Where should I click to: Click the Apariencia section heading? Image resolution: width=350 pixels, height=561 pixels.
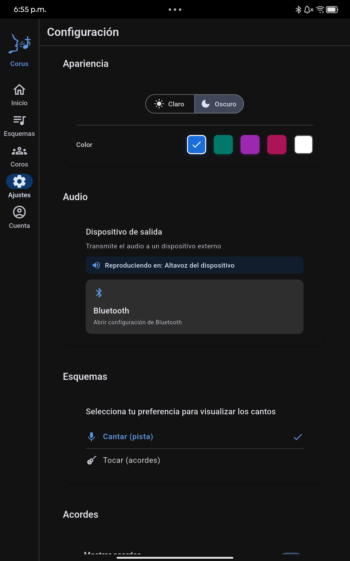(x=85, y=64)
